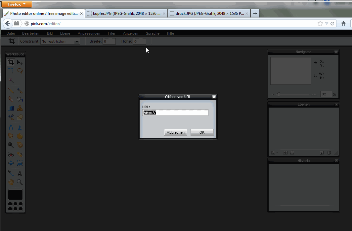
Task: Select the Move tool
Action: coord(20,62)
